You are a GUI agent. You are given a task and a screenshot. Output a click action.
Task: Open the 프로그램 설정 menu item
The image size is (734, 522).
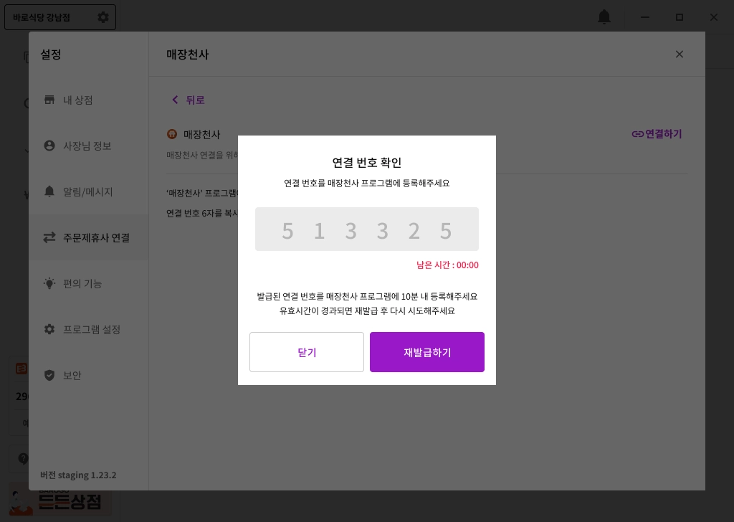tap(92, 329)
